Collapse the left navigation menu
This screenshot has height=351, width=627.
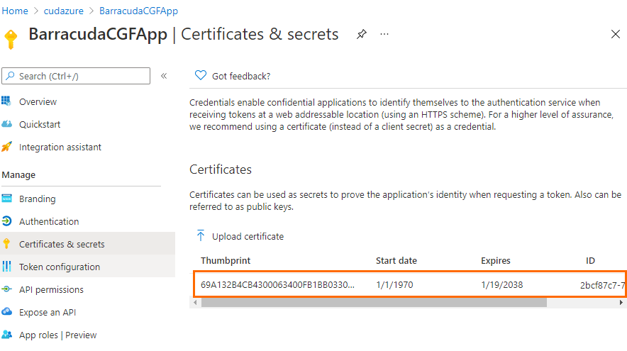click(x=164, y=76)
